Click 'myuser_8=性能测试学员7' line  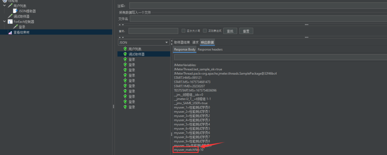(x=192, y=137)
